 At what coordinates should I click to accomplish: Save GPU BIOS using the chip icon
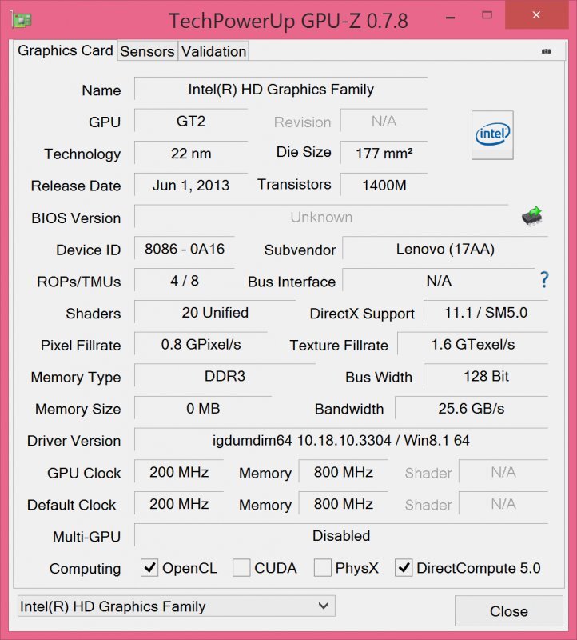pos(531,216)
